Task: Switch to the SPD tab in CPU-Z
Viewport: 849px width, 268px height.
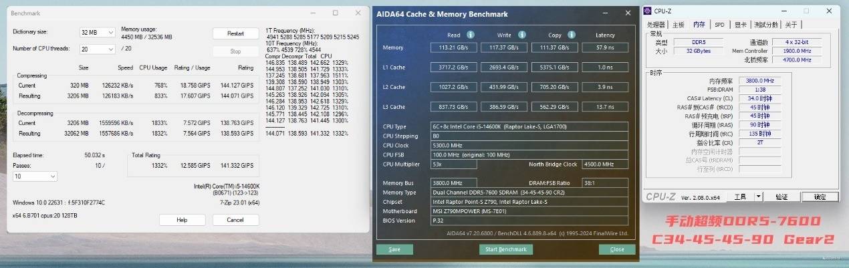Action: (x=719, y=25)
